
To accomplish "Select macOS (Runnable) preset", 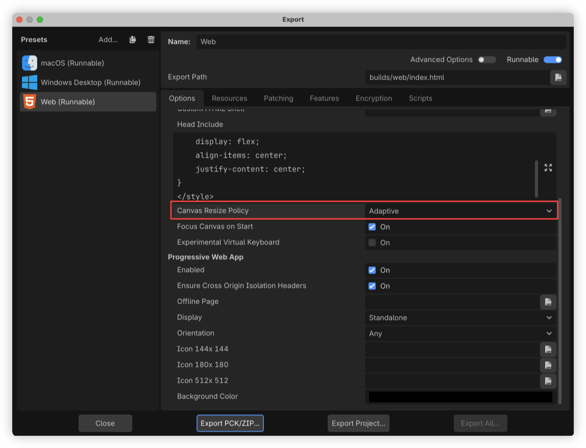I will 88,63.
